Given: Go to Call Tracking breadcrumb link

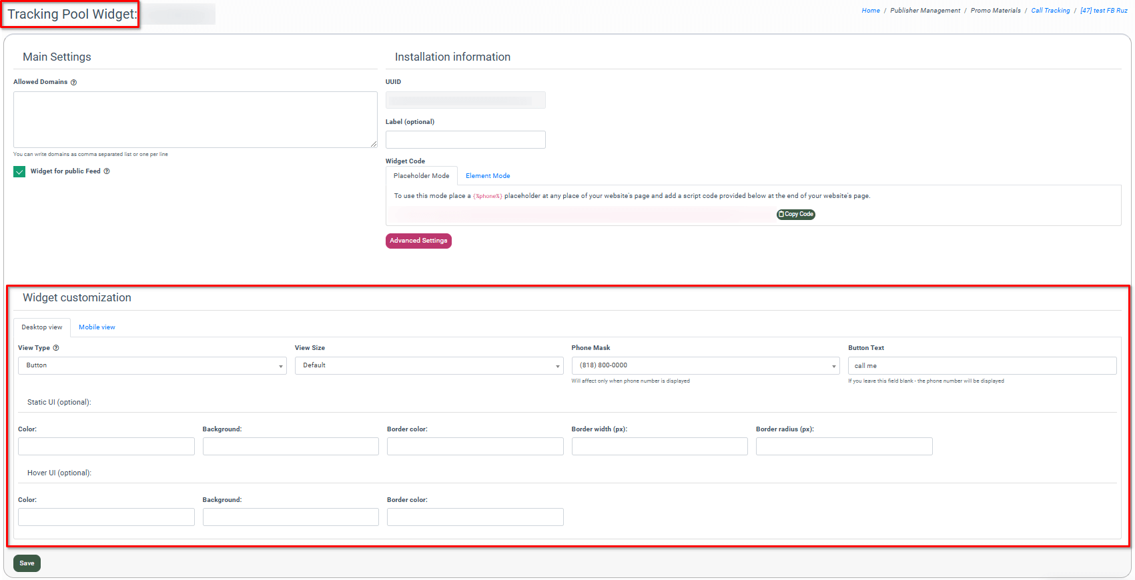Looking at the screenshot, I should point(1050,11).
